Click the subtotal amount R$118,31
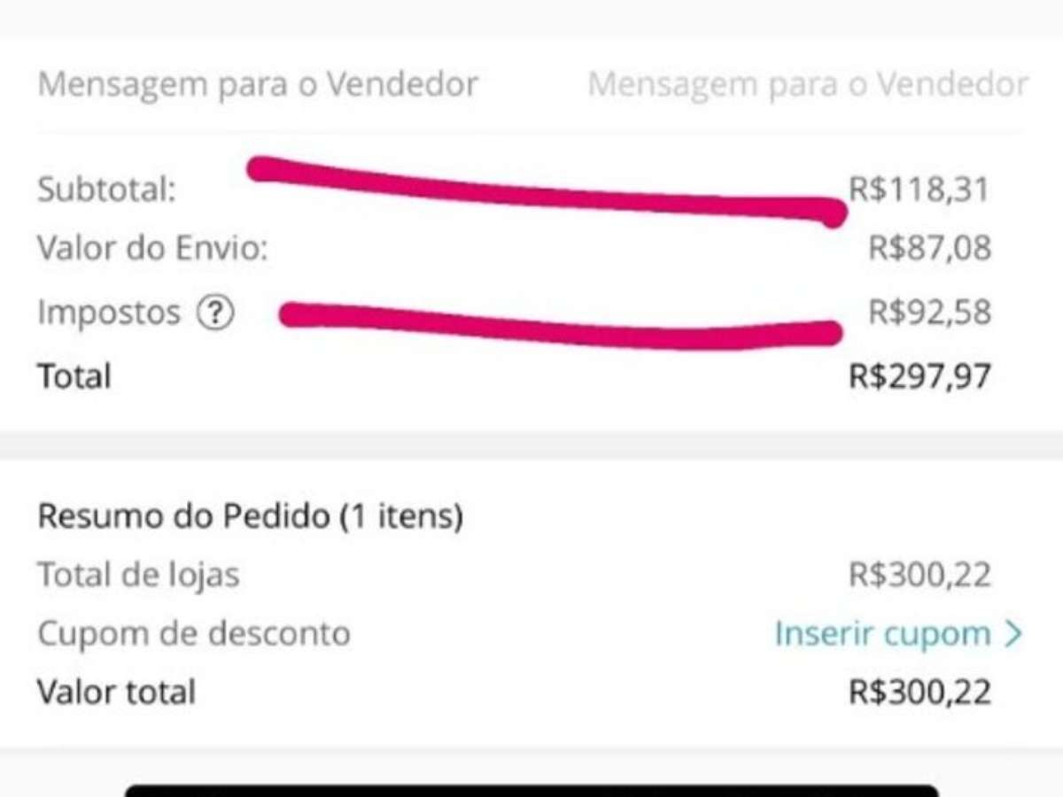The width and height of the screenshot is (1063, 797). click(918, 190)
